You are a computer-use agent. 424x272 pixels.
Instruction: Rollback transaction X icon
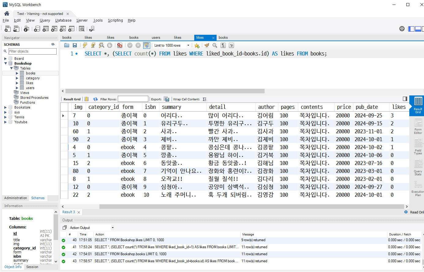point(138,45)
